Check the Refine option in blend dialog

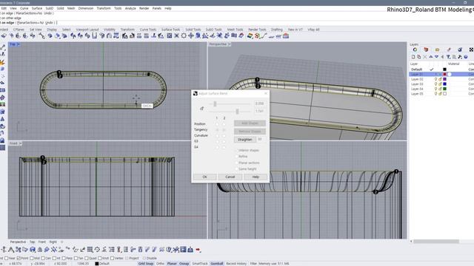[x=237, y=157]
